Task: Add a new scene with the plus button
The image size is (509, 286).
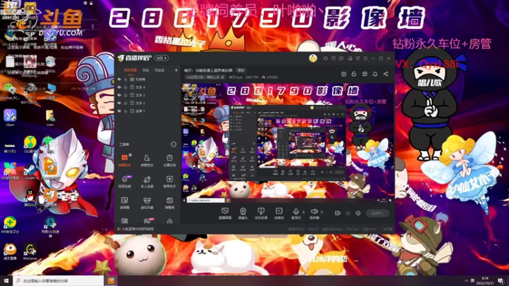Action: tap(176, 70)
